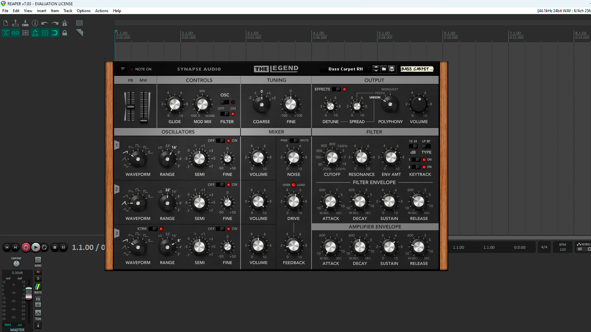Toggle Oscillator 3 OFF/ON switch

221,229
